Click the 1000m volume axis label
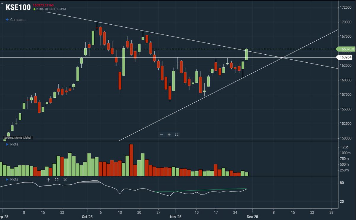This screenshot has width=356, height=220. (345, 153)
